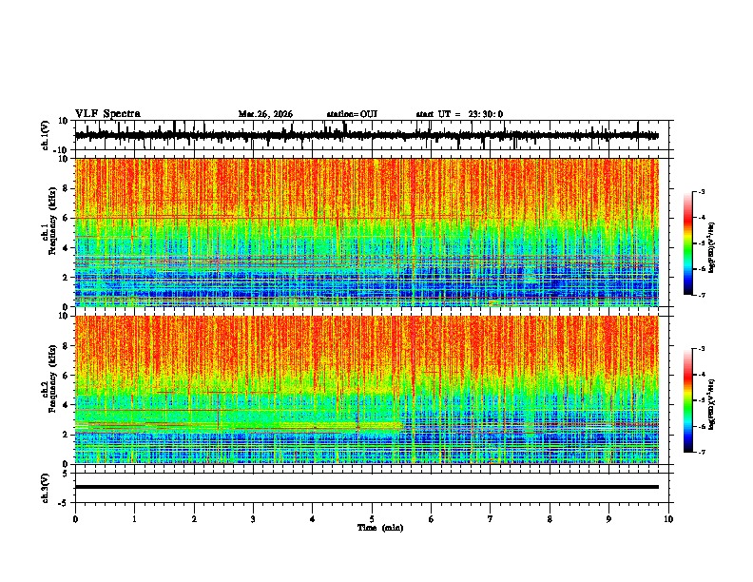Image resolution: width=753 pixels, height=582 pixels.
Task: Click time axis tick label '0'
Action: (x=75, y=519)
